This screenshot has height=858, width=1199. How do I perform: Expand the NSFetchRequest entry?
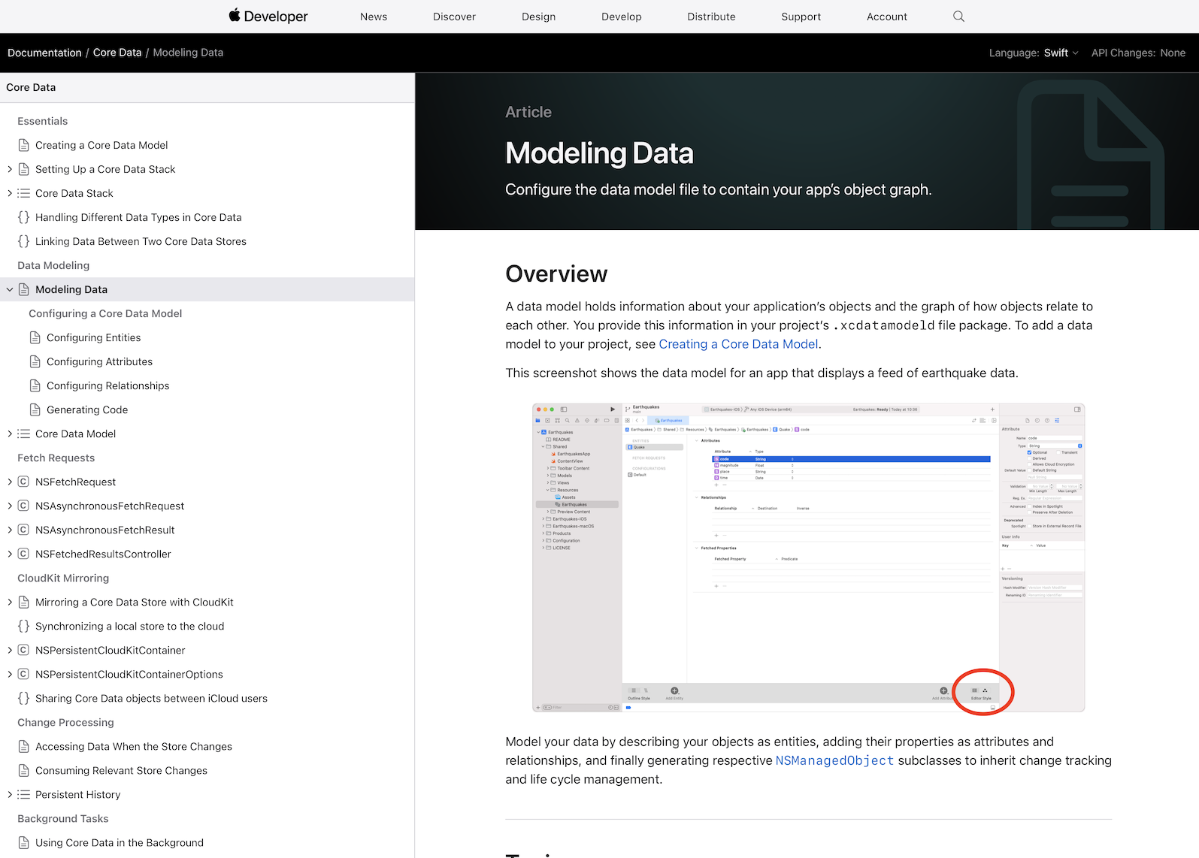(10, 482)
